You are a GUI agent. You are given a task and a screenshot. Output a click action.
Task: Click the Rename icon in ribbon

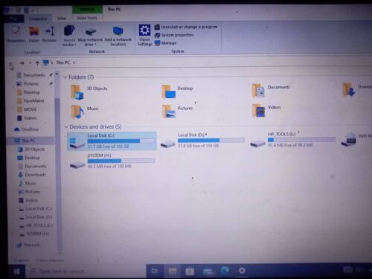tap(50, 31)
